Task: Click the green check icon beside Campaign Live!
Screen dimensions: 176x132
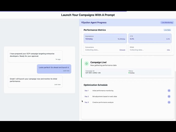Action: (87, 64)
